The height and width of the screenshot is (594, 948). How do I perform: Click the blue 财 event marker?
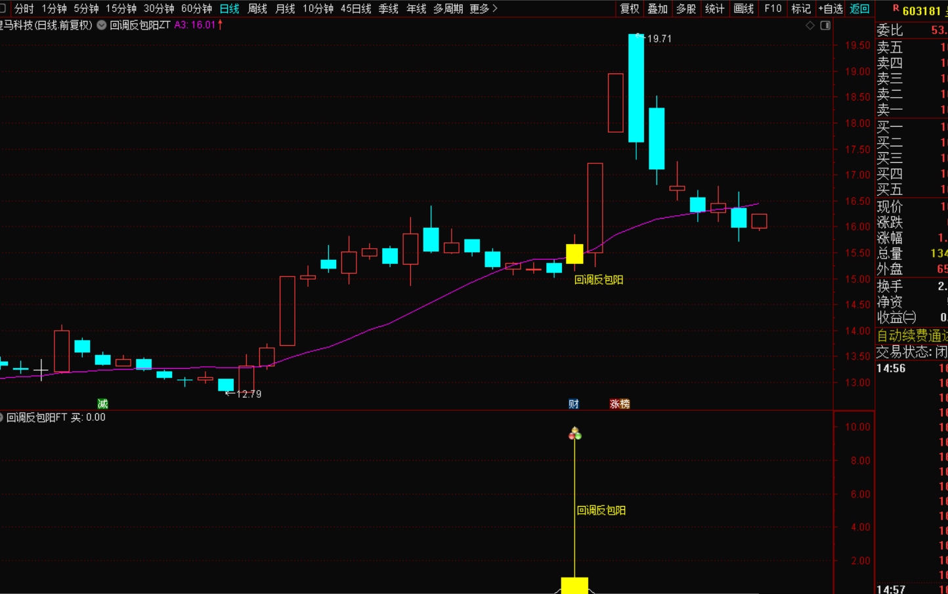pyautogui.click(x=574, y=404)
